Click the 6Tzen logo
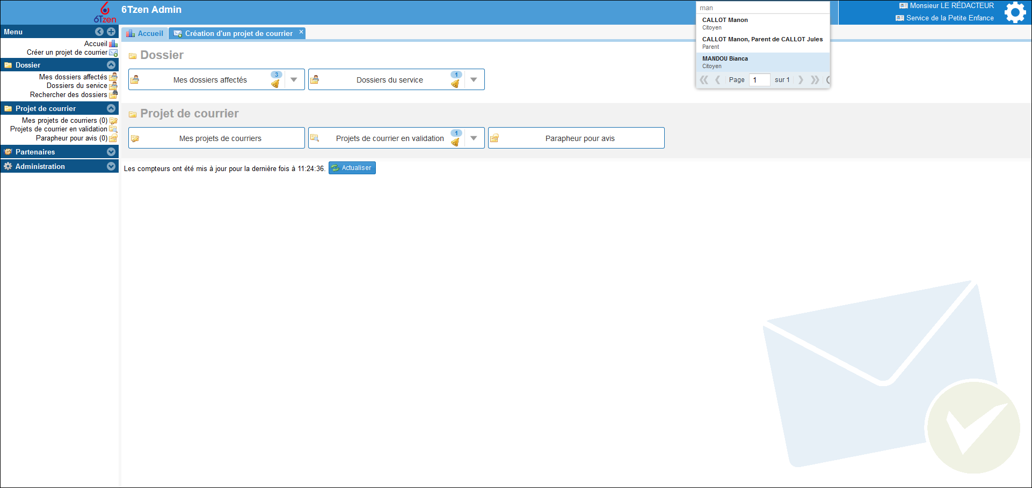 [x=105, y=13]
